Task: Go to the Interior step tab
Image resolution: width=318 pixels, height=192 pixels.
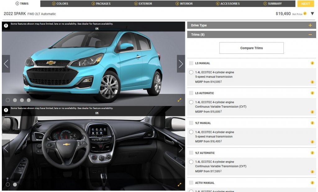Action: coord(184,4)
